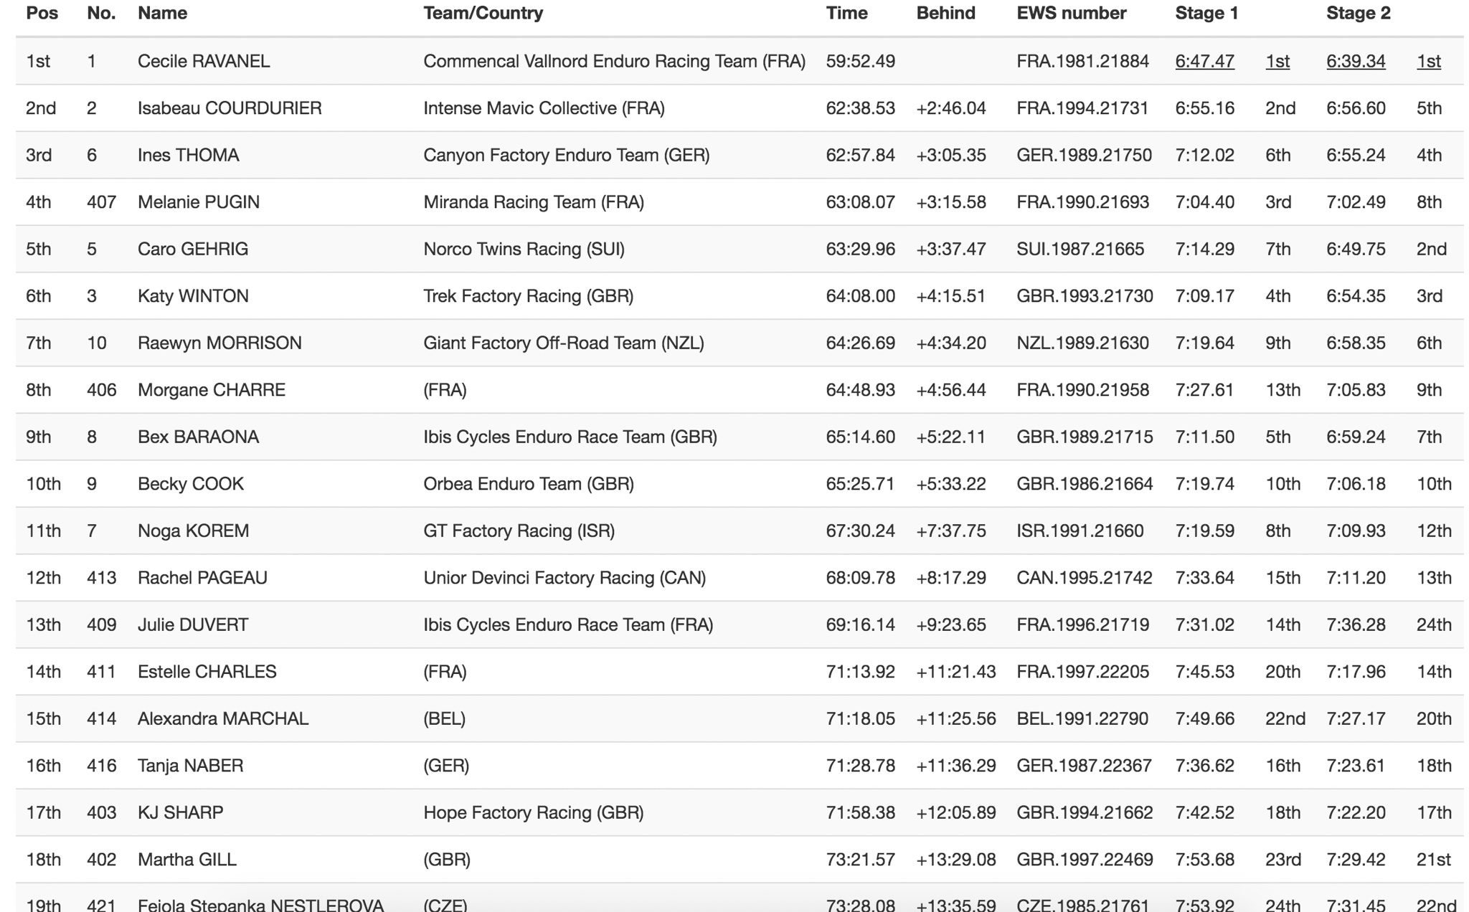Click the underlined Stage 2 time 6:39.34
1469x912 pixels.
(x=1355, y=62)
